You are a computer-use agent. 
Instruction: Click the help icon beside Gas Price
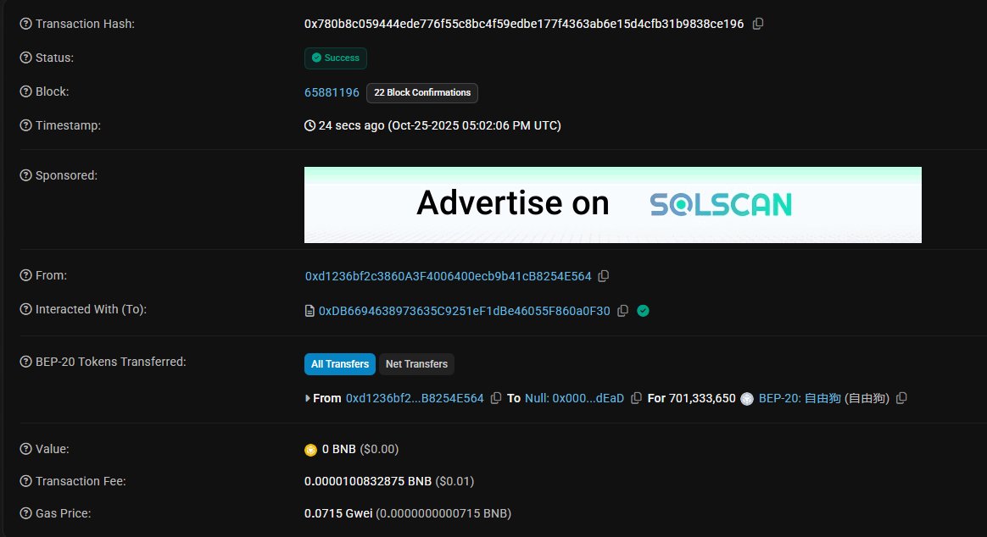click(x=25, y=513)
